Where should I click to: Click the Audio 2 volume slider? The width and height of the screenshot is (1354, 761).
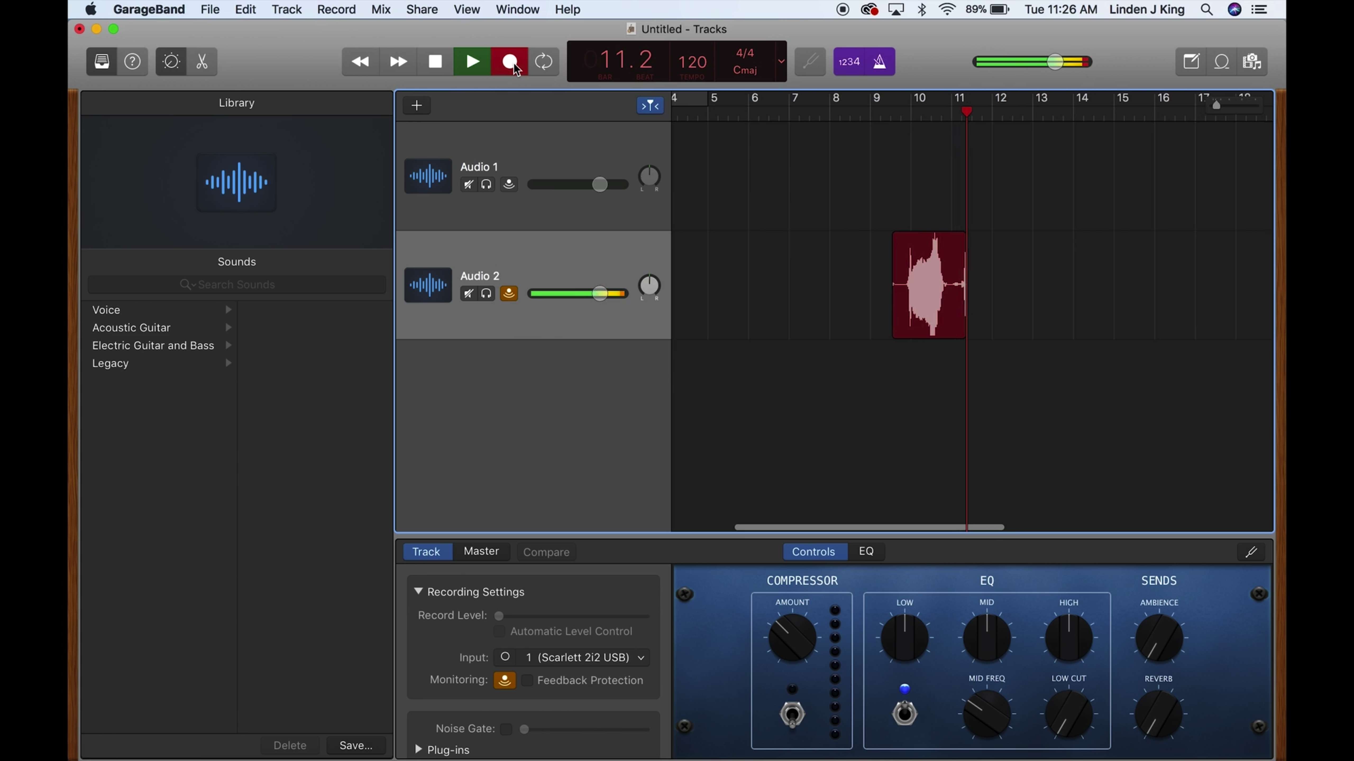pos(578,294)
